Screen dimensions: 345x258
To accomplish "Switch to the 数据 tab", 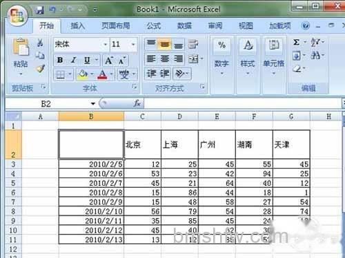I will (184, 25).
